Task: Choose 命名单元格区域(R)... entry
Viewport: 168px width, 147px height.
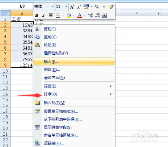Action: tap(74, 135)
